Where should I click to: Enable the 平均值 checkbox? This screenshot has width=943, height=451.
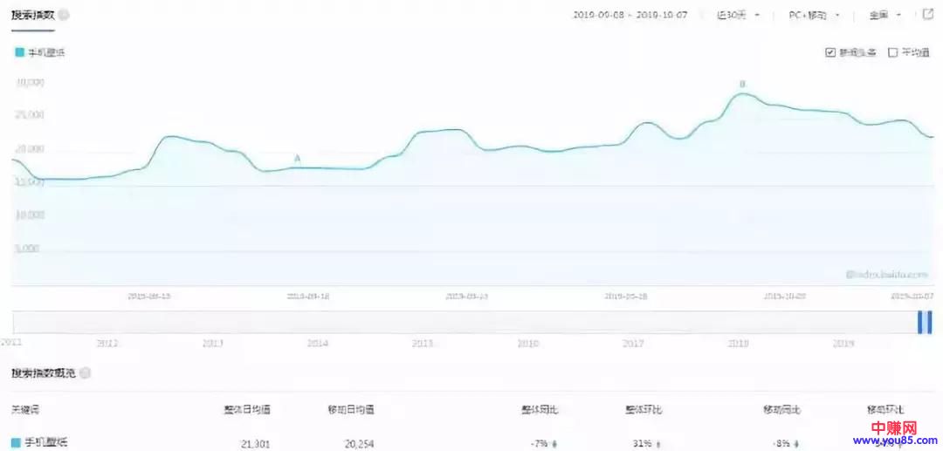pyautogui.click(x=892, y=52)
